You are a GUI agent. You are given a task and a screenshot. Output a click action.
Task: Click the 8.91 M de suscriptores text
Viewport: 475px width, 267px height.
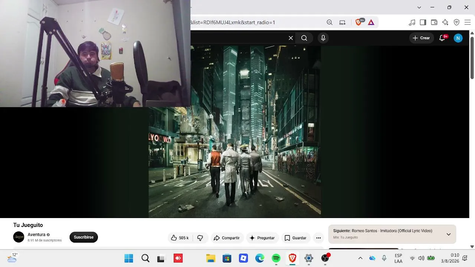pos(45,240)
